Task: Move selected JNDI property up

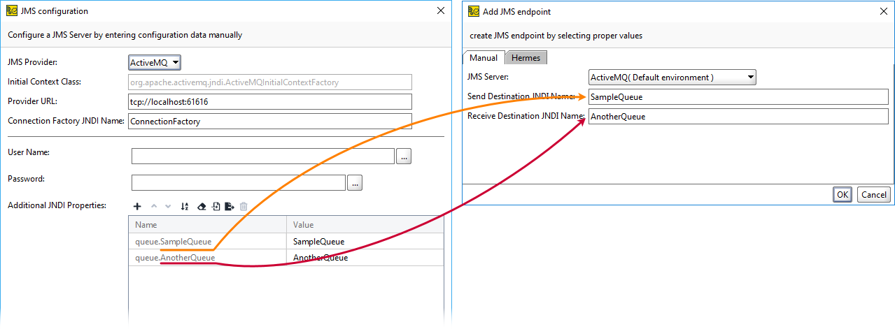Action: 155,206
